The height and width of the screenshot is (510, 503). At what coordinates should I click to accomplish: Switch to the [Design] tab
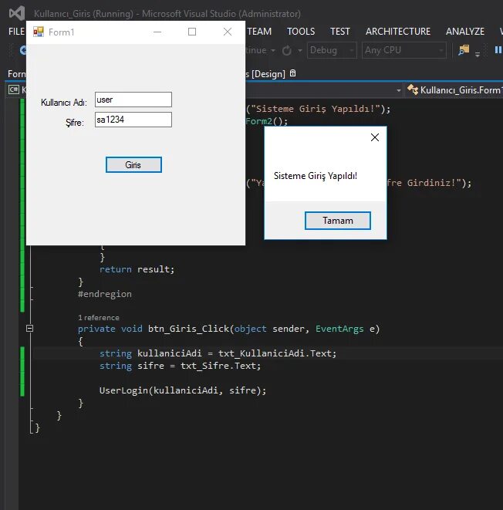(x=265, y=74)
